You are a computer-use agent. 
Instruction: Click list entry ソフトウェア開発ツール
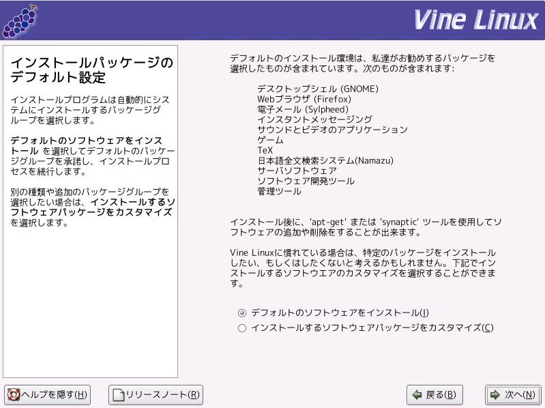click(x=306, y=181)
